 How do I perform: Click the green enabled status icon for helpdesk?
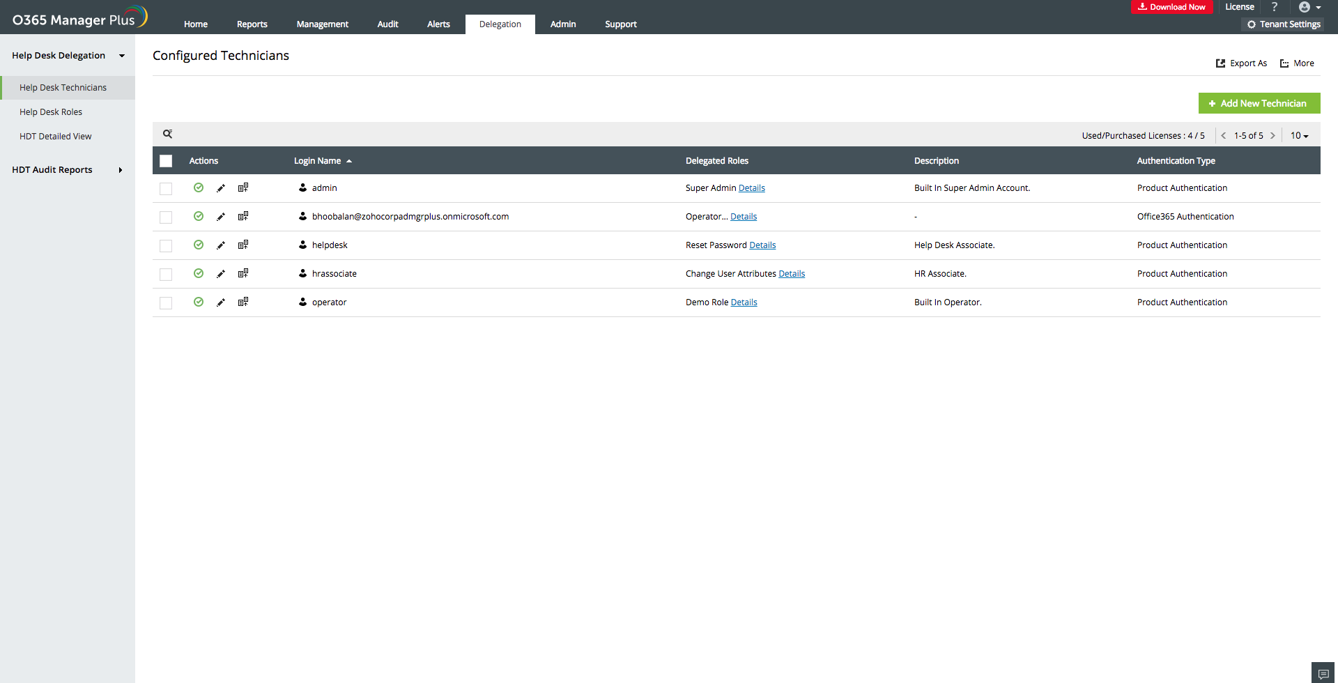coord(199,245)
